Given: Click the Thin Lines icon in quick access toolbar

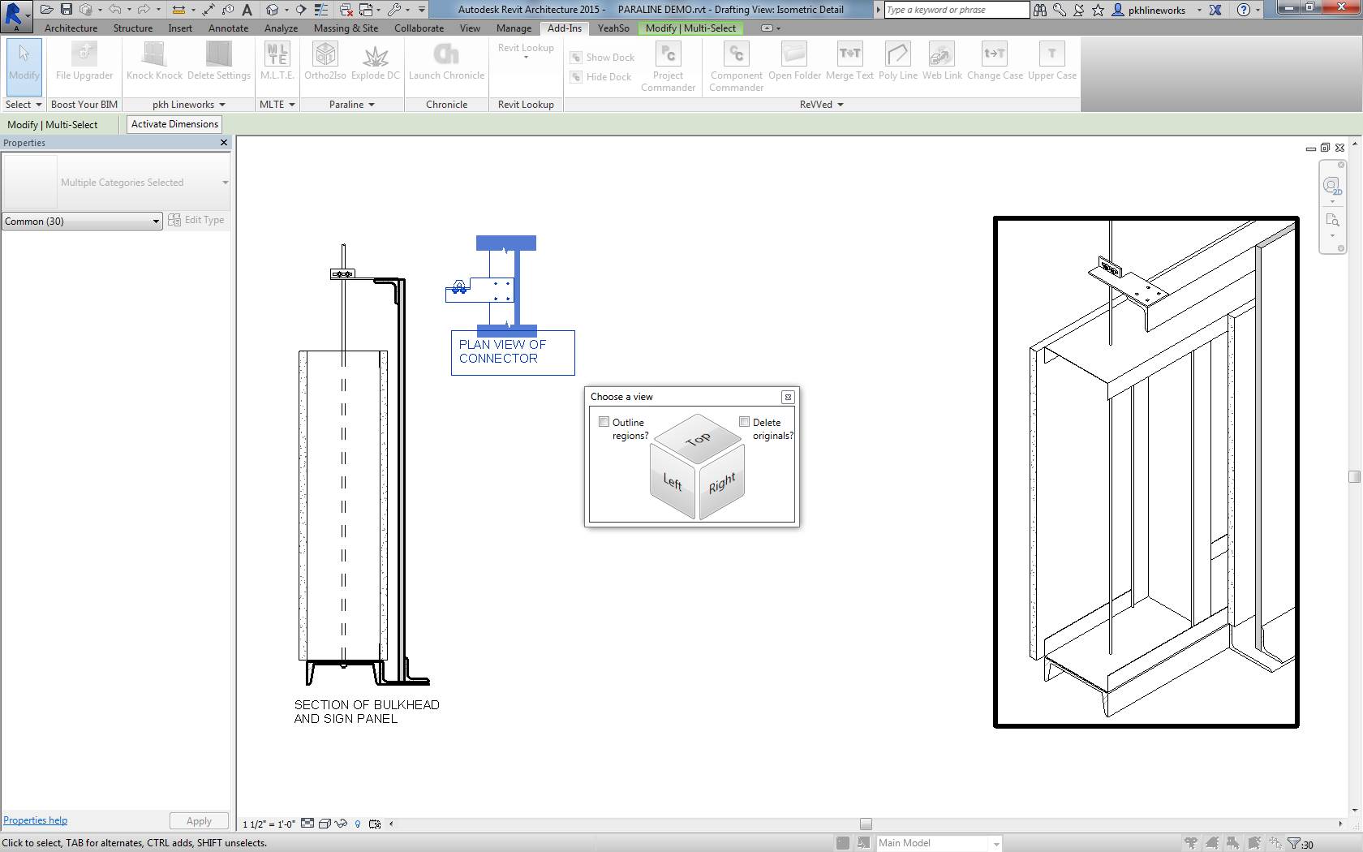Looking at the screenshot, I should [322, 10].
